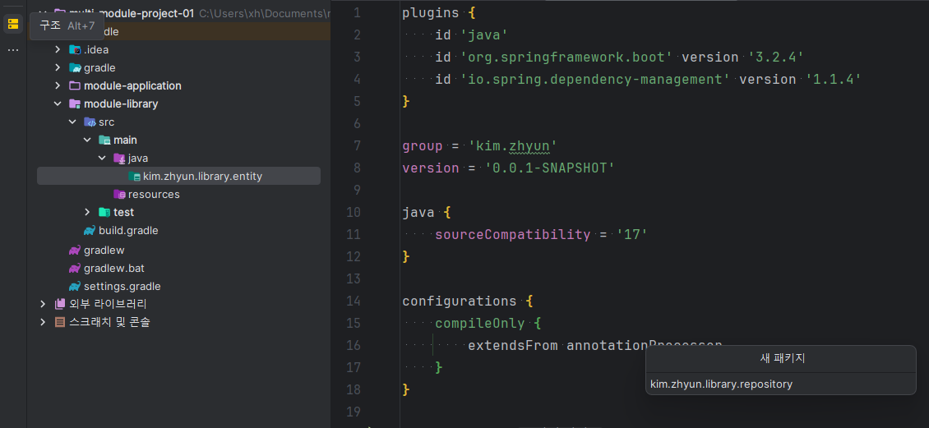
Task: Click the new package name input field
Action: point(781,384)
